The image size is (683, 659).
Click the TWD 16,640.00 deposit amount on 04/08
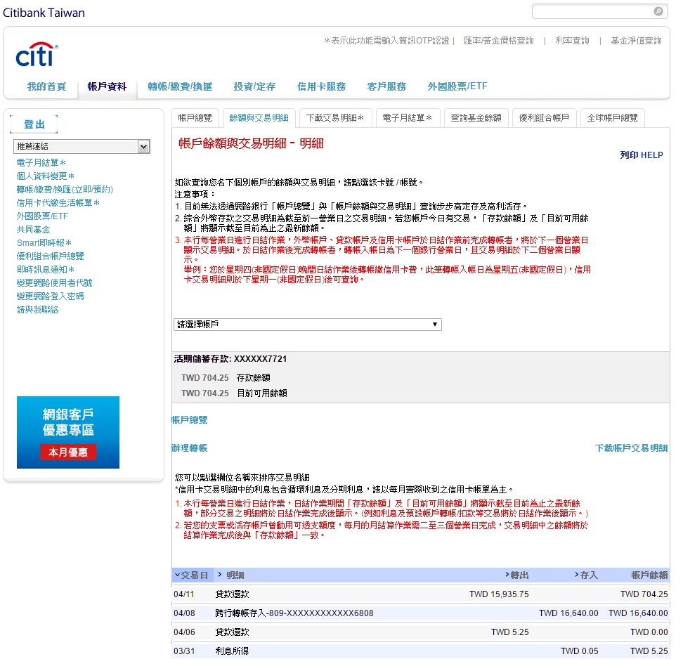coord(568,613)
